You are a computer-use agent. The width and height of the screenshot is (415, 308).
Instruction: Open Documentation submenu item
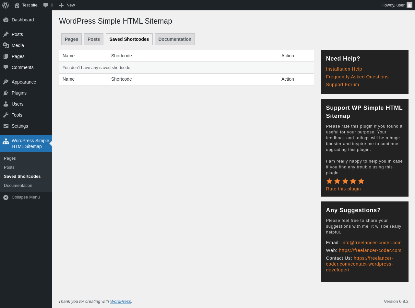click(x=18, y=186)
